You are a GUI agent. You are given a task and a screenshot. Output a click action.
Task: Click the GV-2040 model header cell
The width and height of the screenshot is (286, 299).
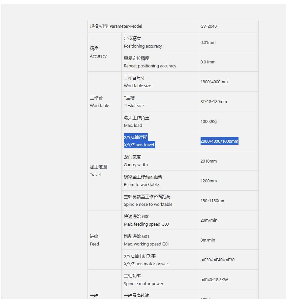[x=228, y=26]
